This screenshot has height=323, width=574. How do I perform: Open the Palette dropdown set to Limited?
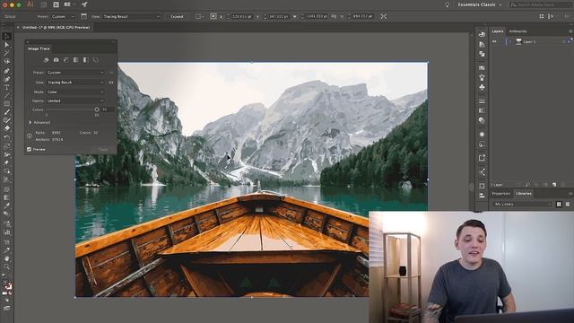point(75,101)
